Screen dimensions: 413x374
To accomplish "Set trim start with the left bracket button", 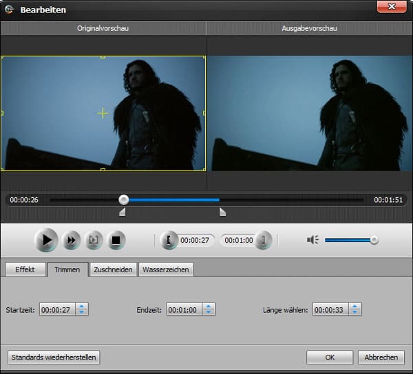I will [x=169, y=240].
